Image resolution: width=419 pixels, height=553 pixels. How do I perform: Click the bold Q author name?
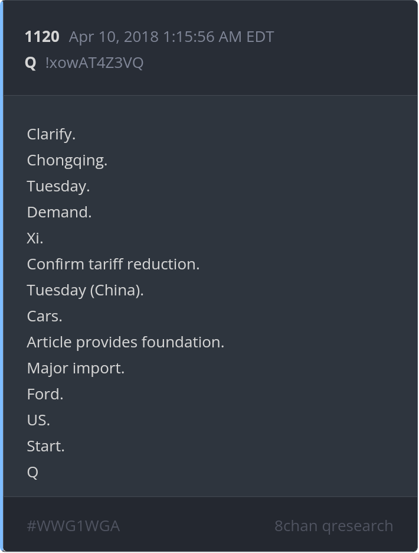pyautogui.click(x=31, y=63)
